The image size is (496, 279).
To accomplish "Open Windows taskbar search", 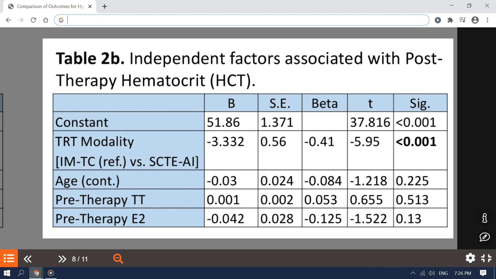I will (21, 273).
